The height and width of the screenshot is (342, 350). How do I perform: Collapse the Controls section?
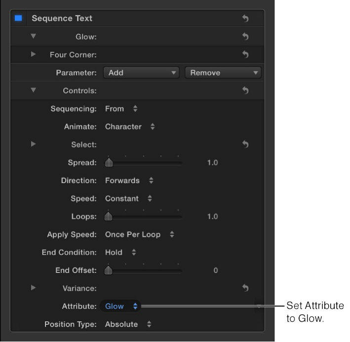coord(34,90)
